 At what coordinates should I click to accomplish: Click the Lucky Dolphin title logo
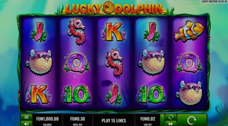[x=114, y=9]
